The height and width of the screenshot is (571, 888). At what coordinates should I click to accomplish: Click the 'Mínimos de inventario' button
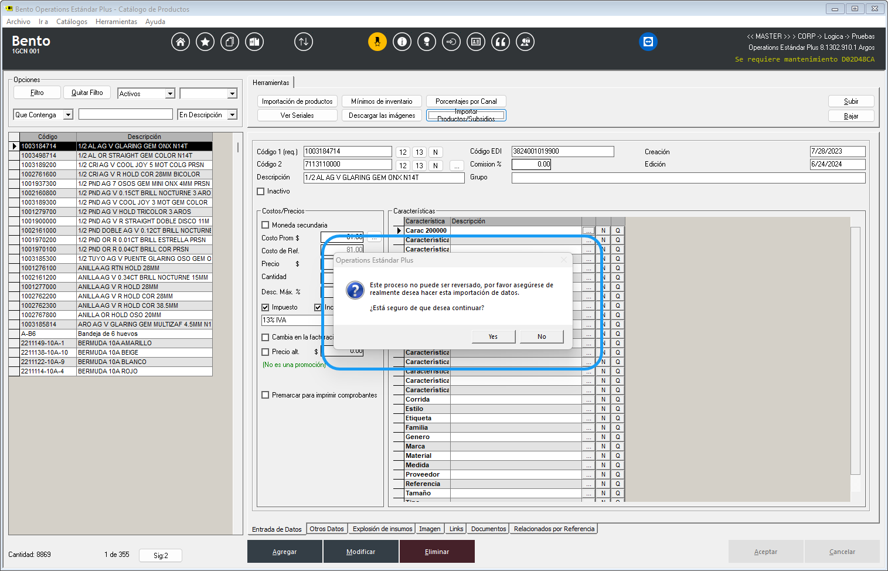click(x=382, y=101)
